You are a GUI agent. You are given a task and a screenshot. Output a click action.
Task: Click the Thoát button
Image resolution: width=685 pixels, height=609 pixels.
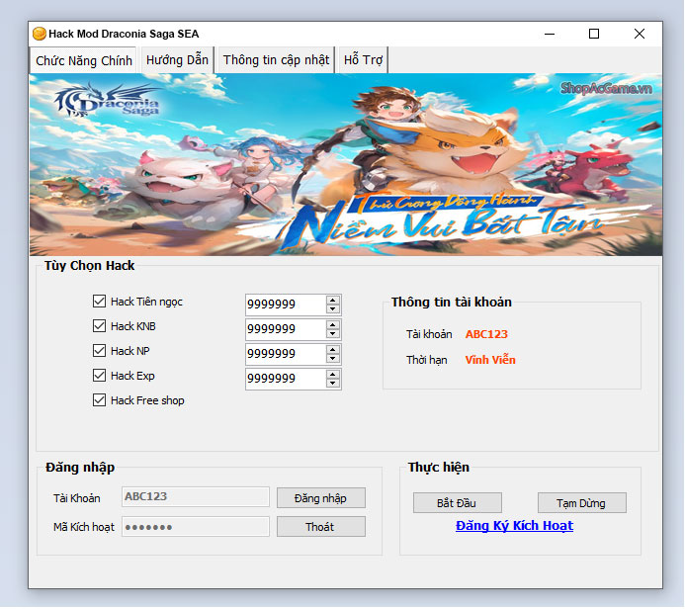coord(321,527)
